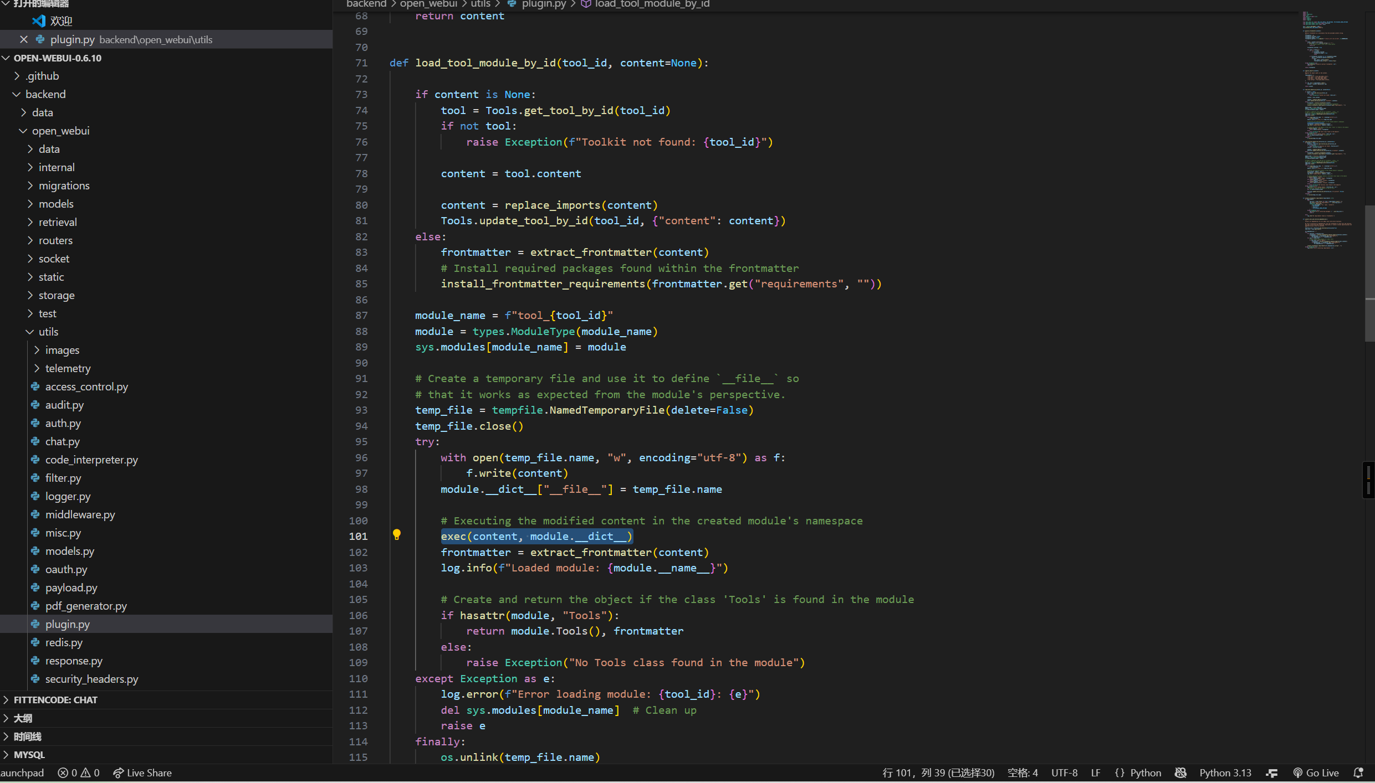The height and width of the screenshot is (783, 1375).
Task: Close the plugin.py editor tab entry
Action: [x=23, y=39]
